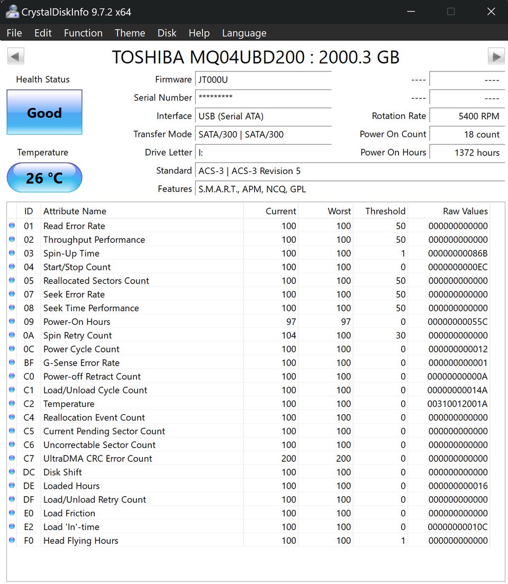Click the Transfer Mode field SATA/300
Viewport: 508px width, 584px height.
click(x=263, y=134)
